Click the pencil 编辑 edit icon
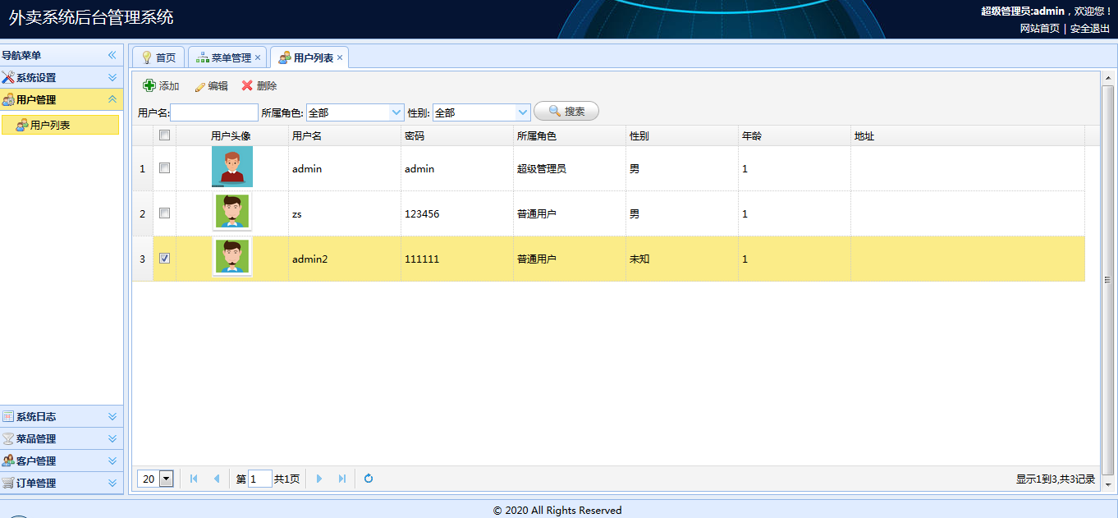The width and height of the screenshot is (1118, 518). tap(199, 86)
